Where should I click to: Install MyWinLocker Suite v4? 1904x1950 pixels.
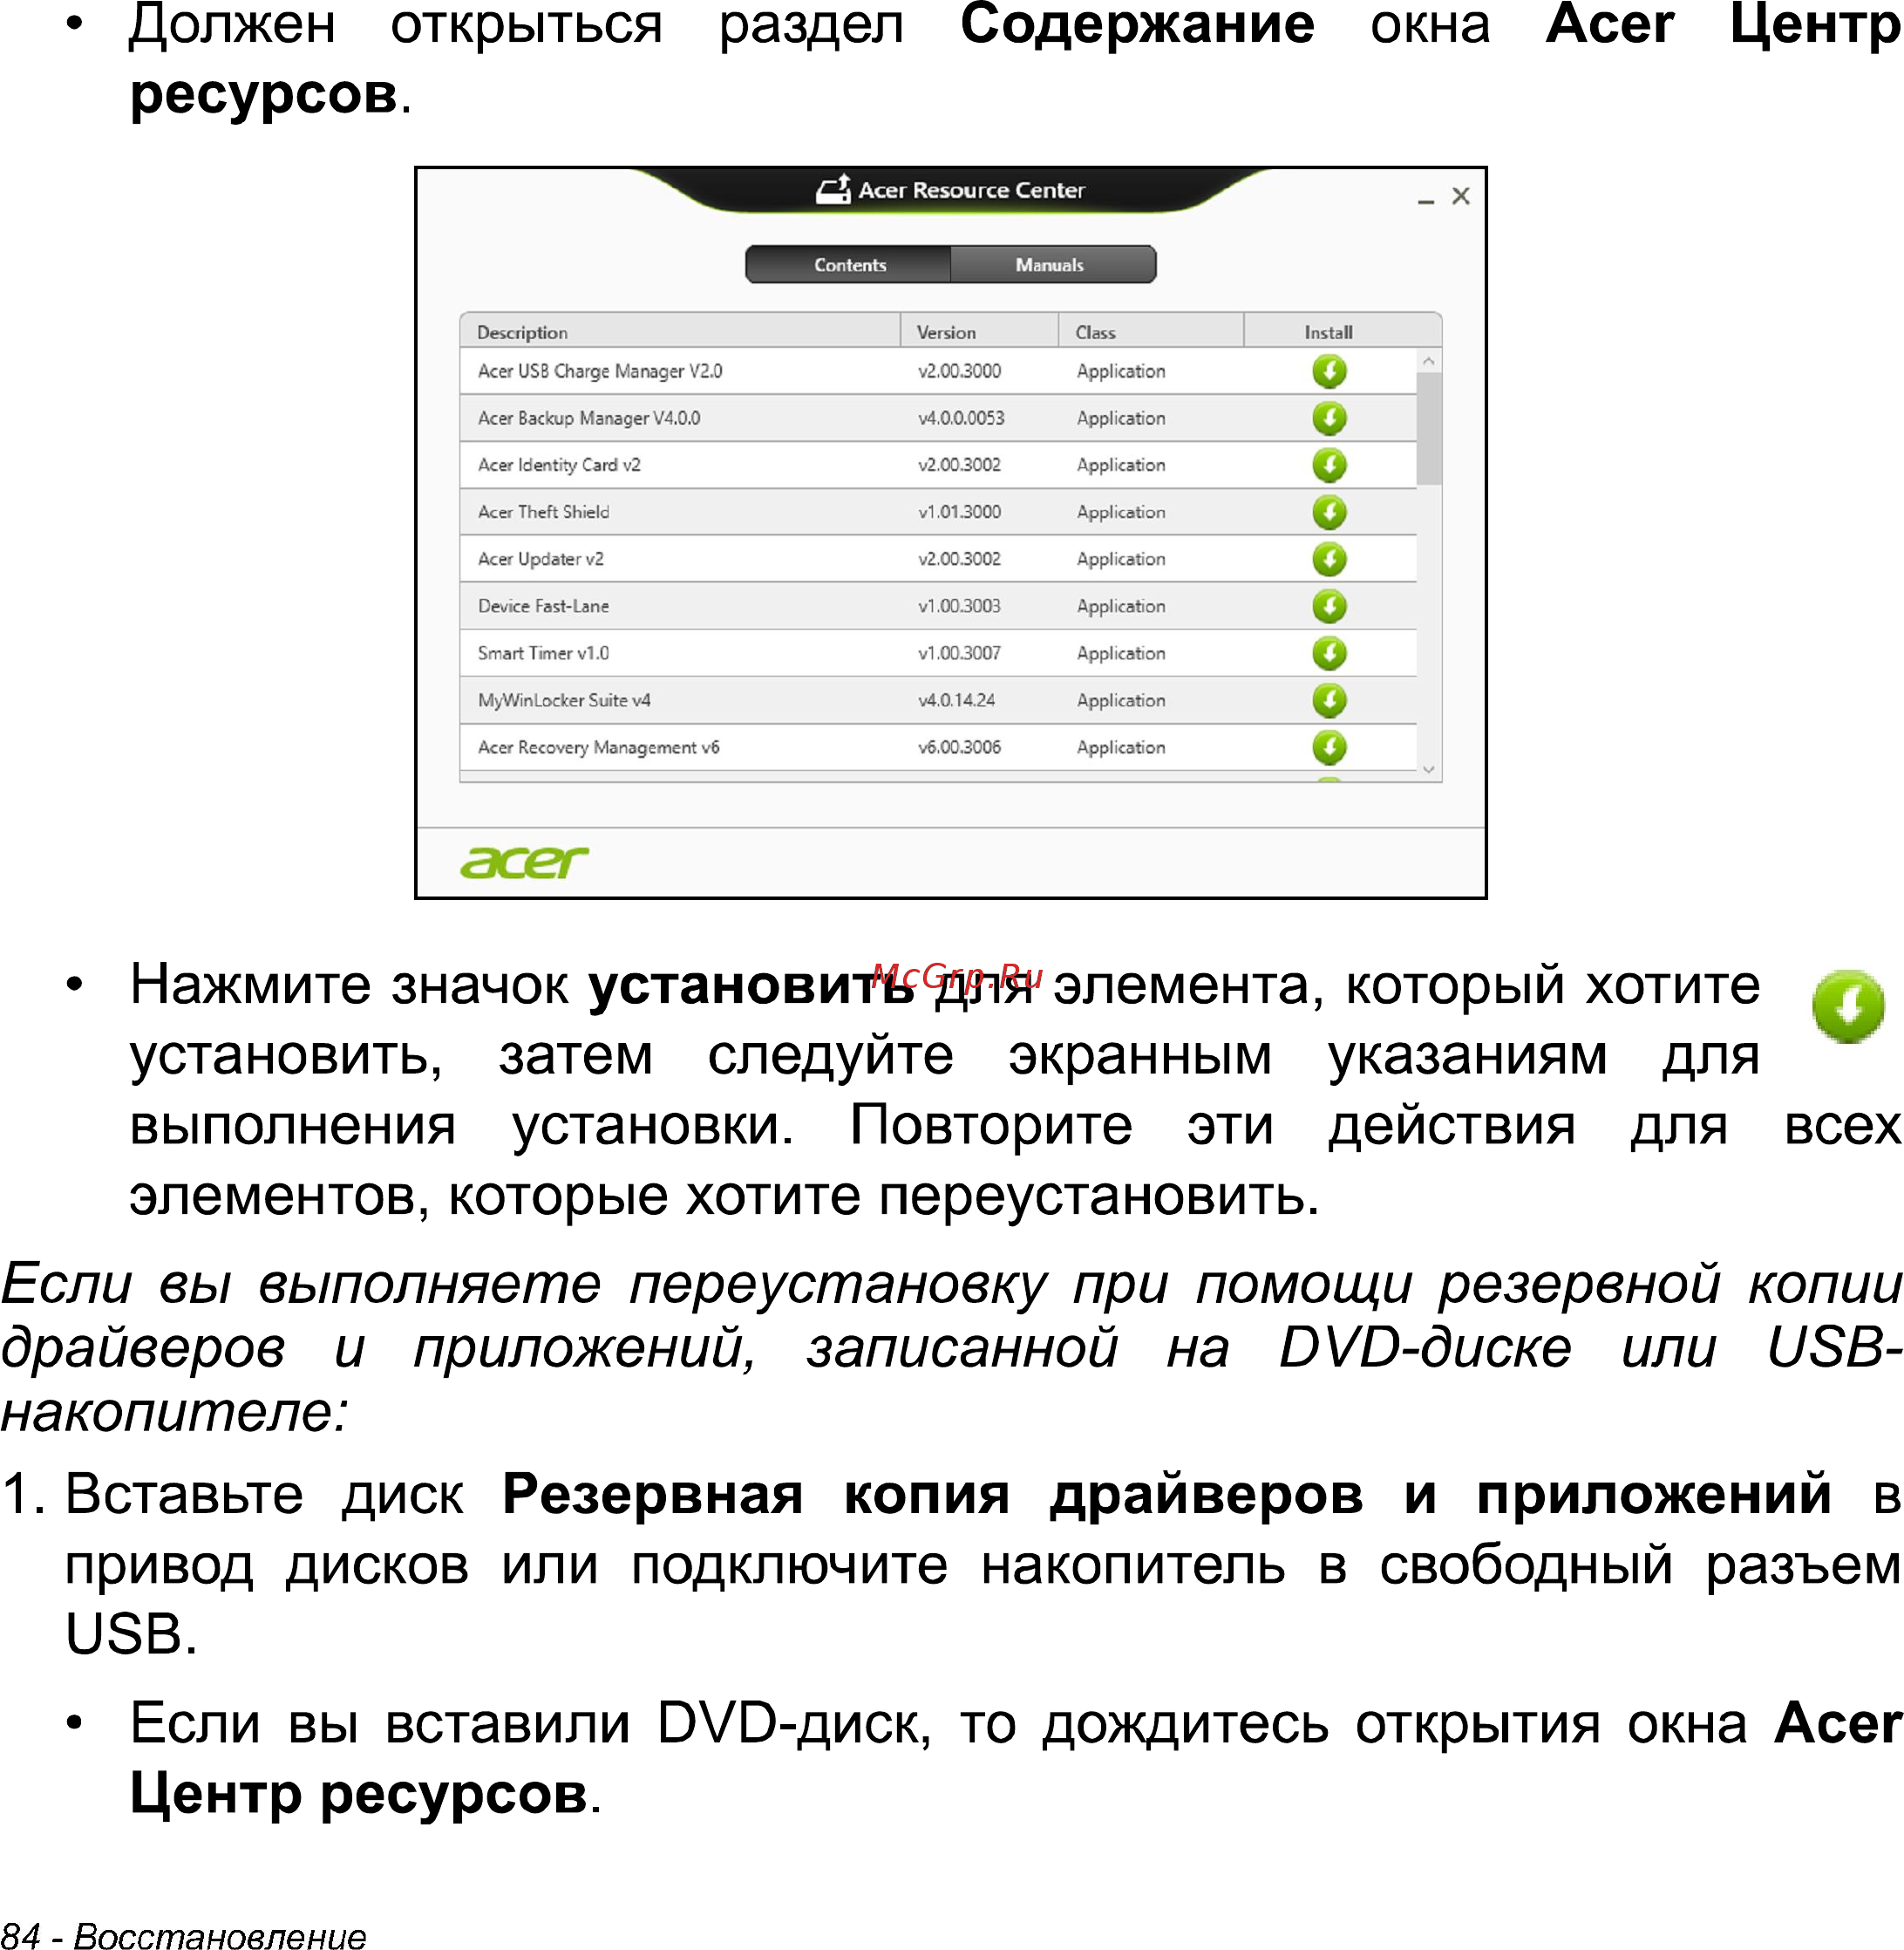coord(1329,700)
